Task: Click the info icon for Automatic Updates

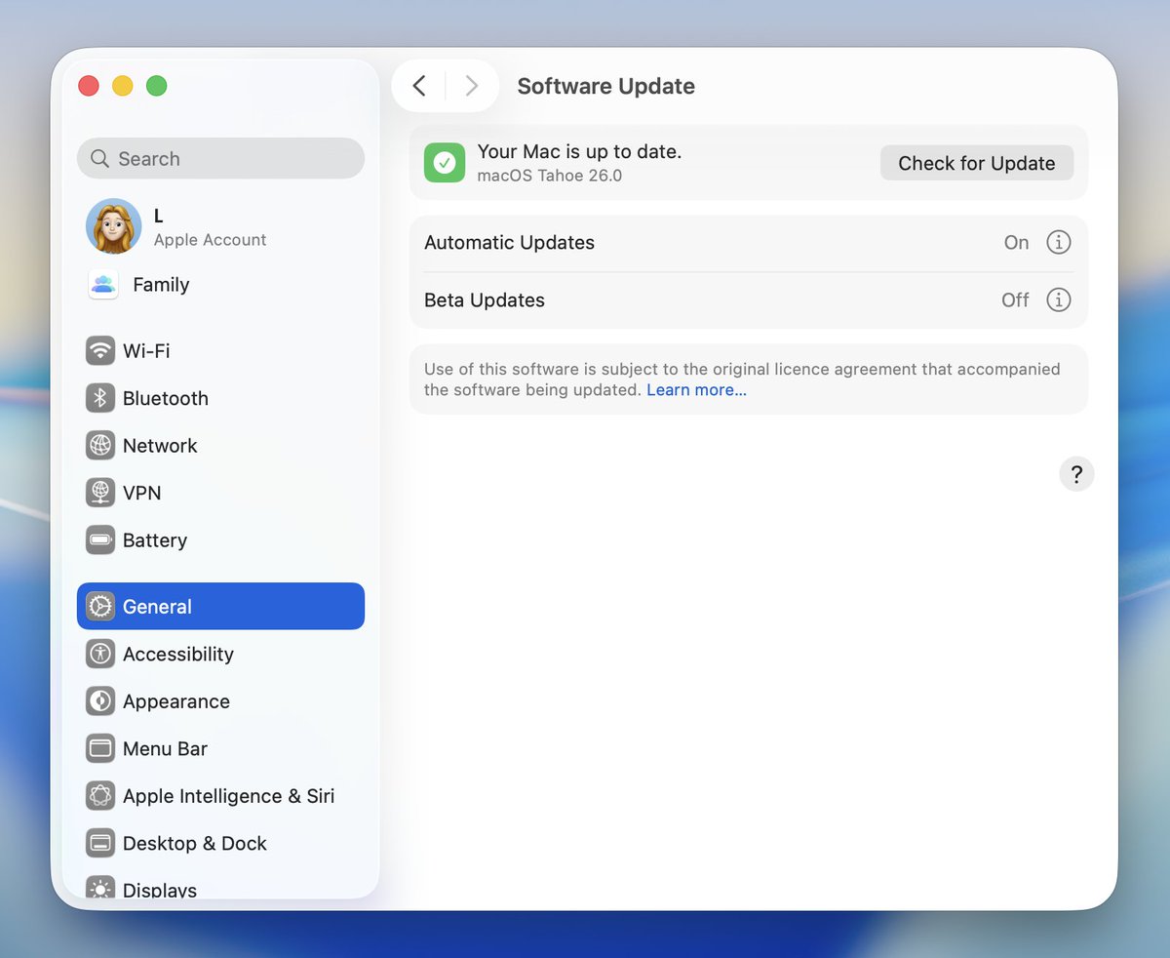Action: (x=1059, y=242)
